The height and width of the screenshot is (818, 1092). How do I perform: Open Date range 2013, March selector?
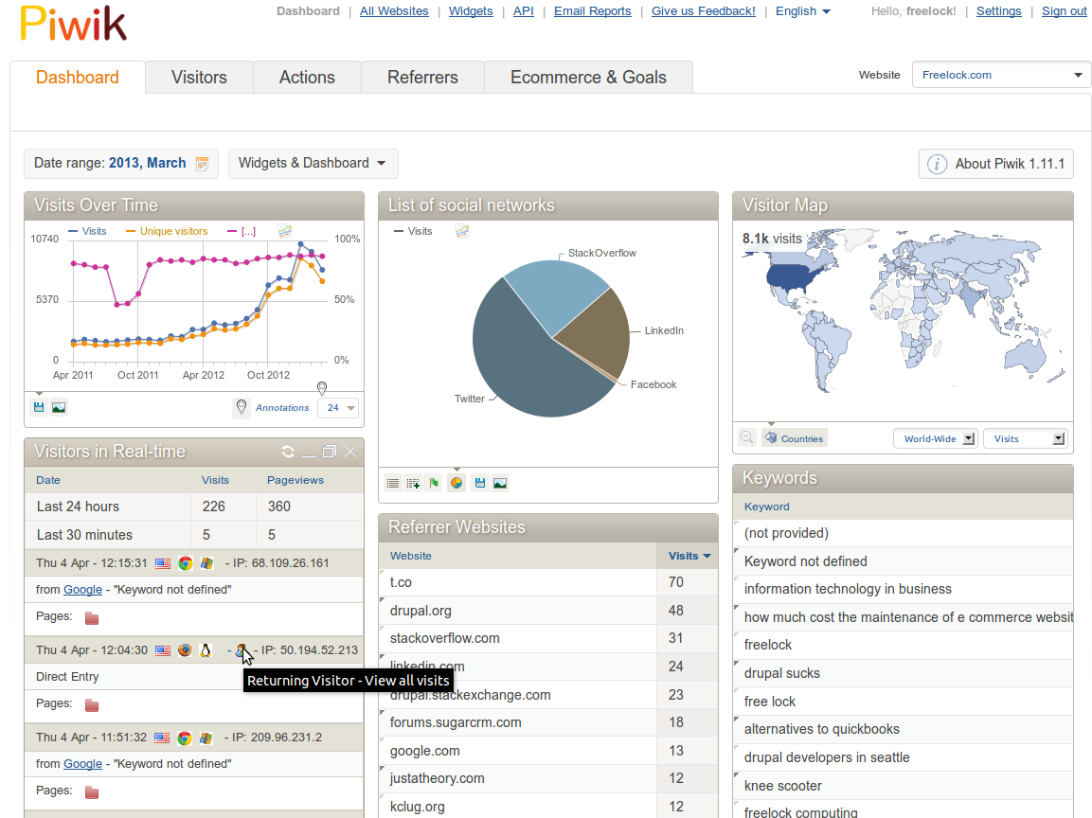coord(121,164)
